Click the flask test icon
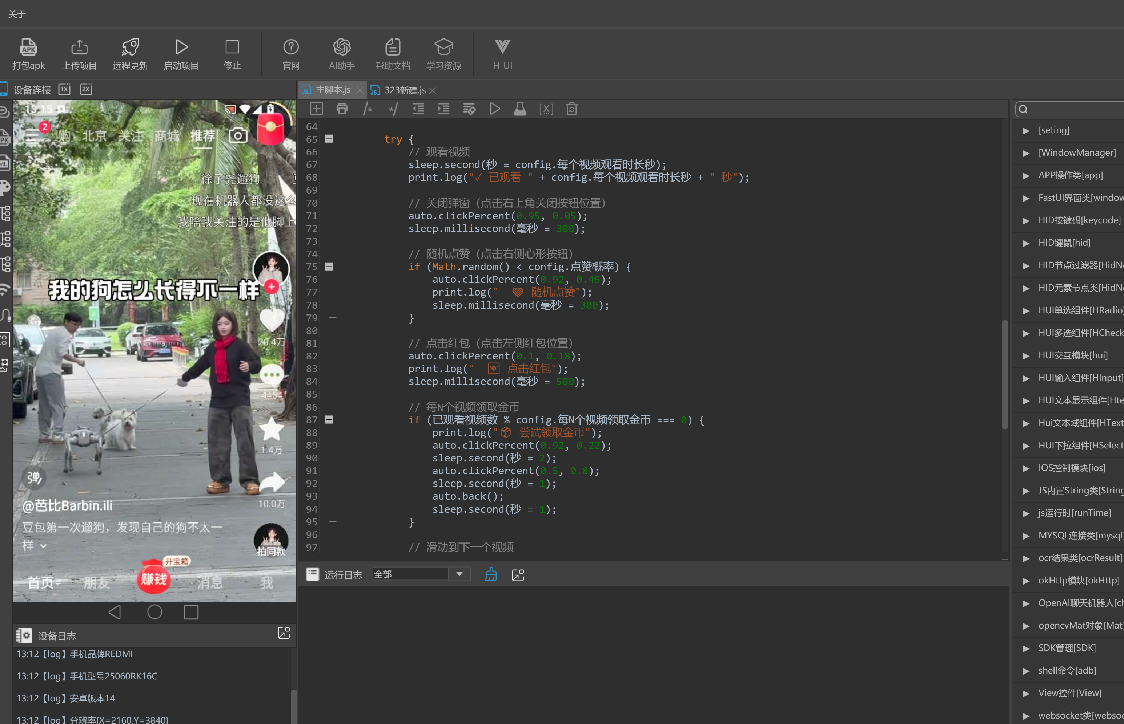This screenshot has height=724, width=1124. (x=520, y=109)
